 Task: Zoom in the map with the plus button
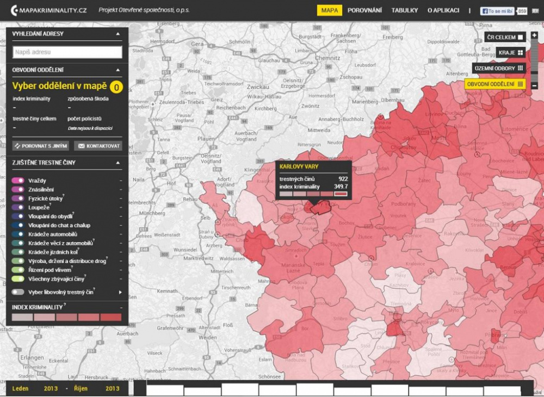(x=534, y=35)
